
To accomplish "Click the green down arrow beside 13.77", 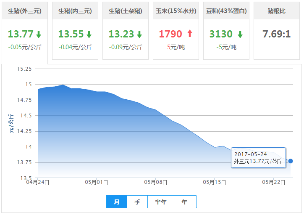I will tap(39, 35).
